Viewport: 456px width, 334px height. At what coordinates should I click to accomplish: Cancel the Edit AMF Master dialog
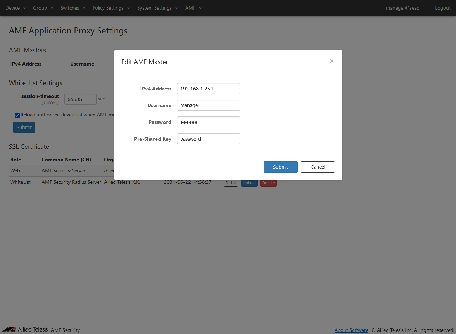pos(317,167)
